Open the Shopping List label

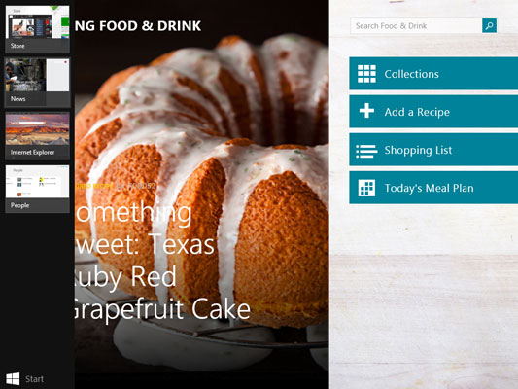click(418, 150)
